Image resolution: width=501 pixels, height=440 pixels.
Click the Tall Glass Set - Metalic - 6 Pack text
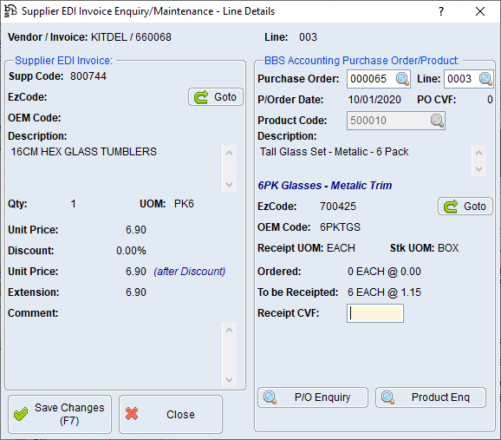pos(334,152)
